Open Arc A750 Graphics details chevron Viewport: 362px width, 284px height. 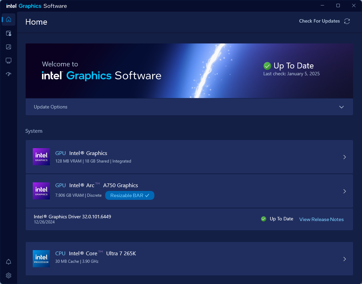click(345, 191)
